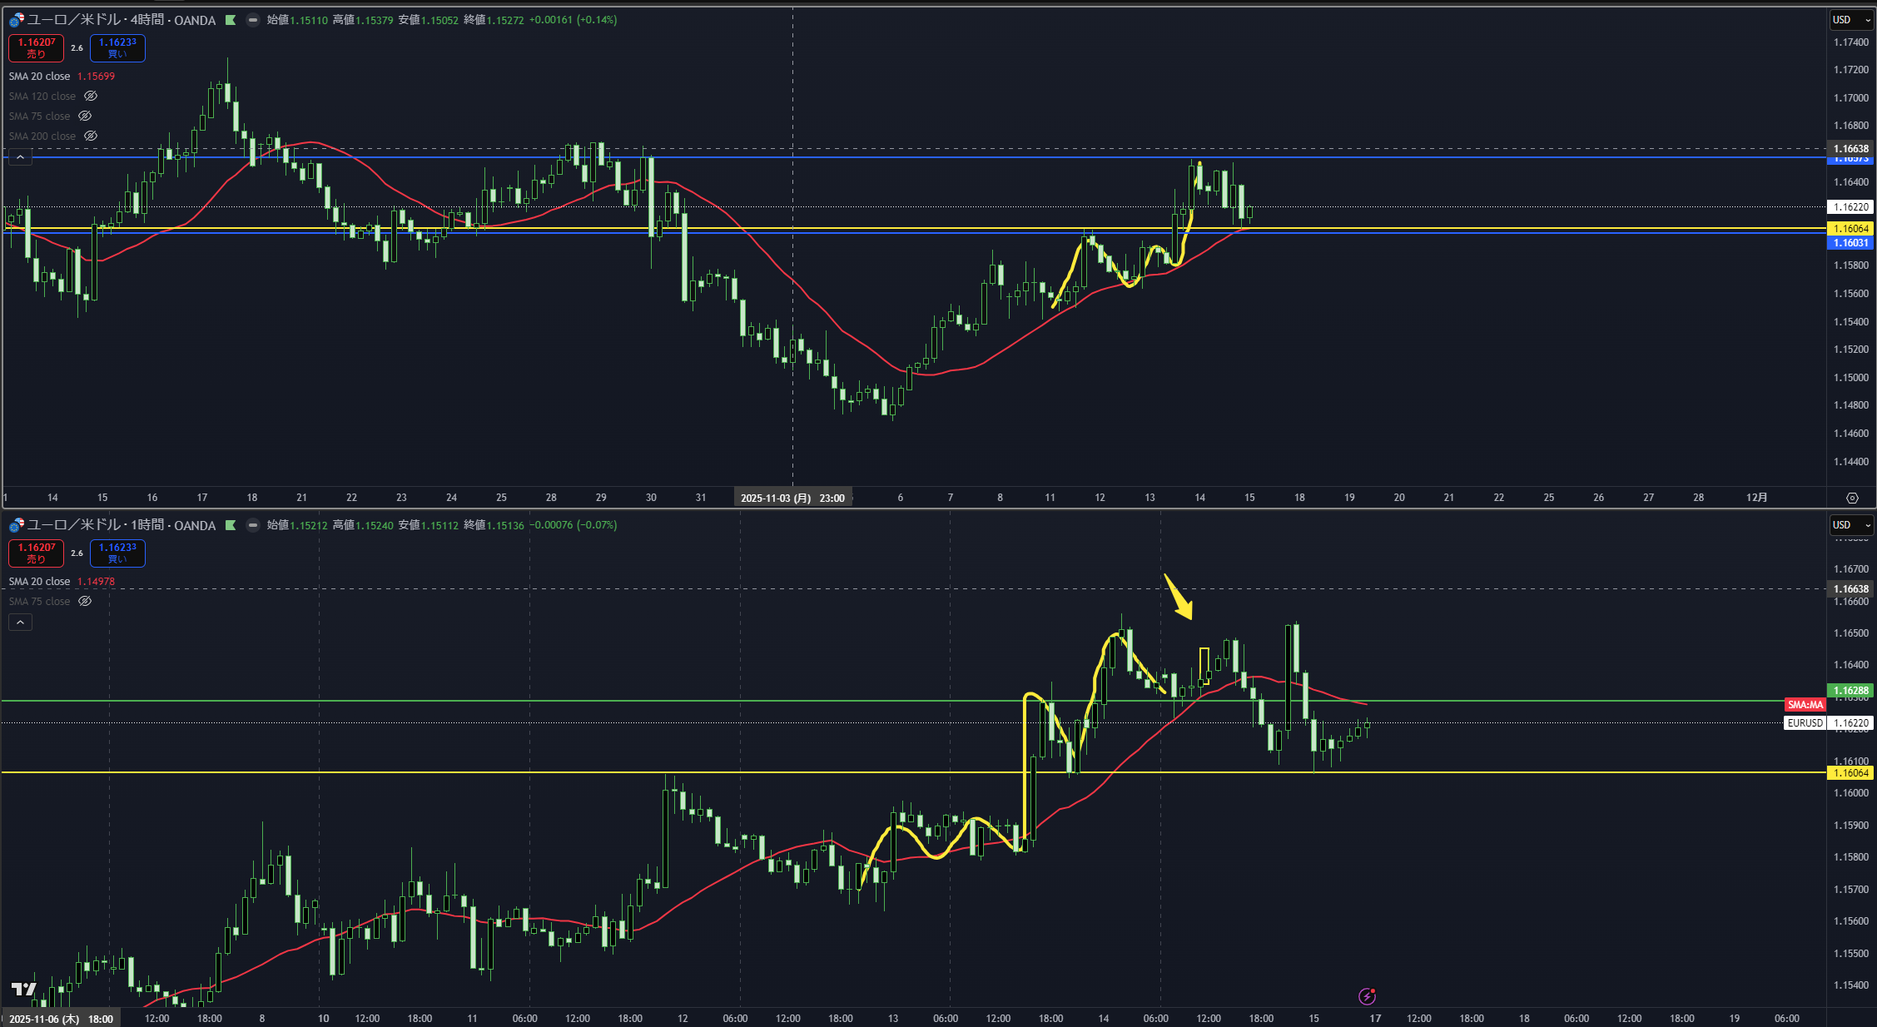Click the EUR/USD flag icon of the 4時間 chart
The image size is (1877, 1027).
pos(16,20)
